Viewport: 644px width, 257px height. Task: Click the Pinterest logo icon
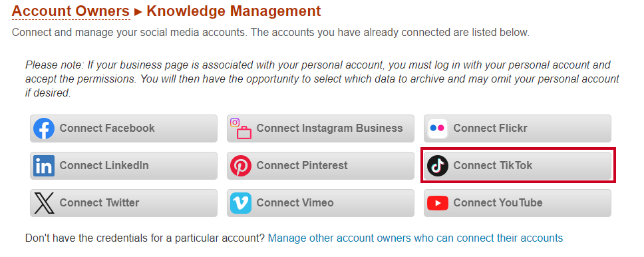click(241, 166)
